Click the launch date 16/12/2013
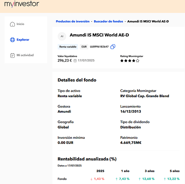185x184 pixels. tap(131, 112)
